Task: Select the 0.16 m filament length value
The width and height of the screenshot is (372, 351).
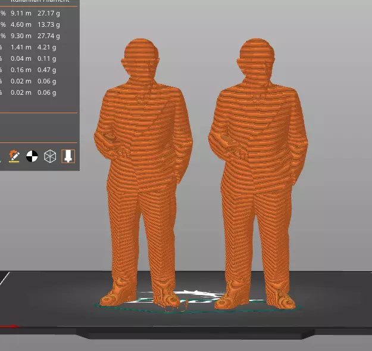Action: point(21,70)
